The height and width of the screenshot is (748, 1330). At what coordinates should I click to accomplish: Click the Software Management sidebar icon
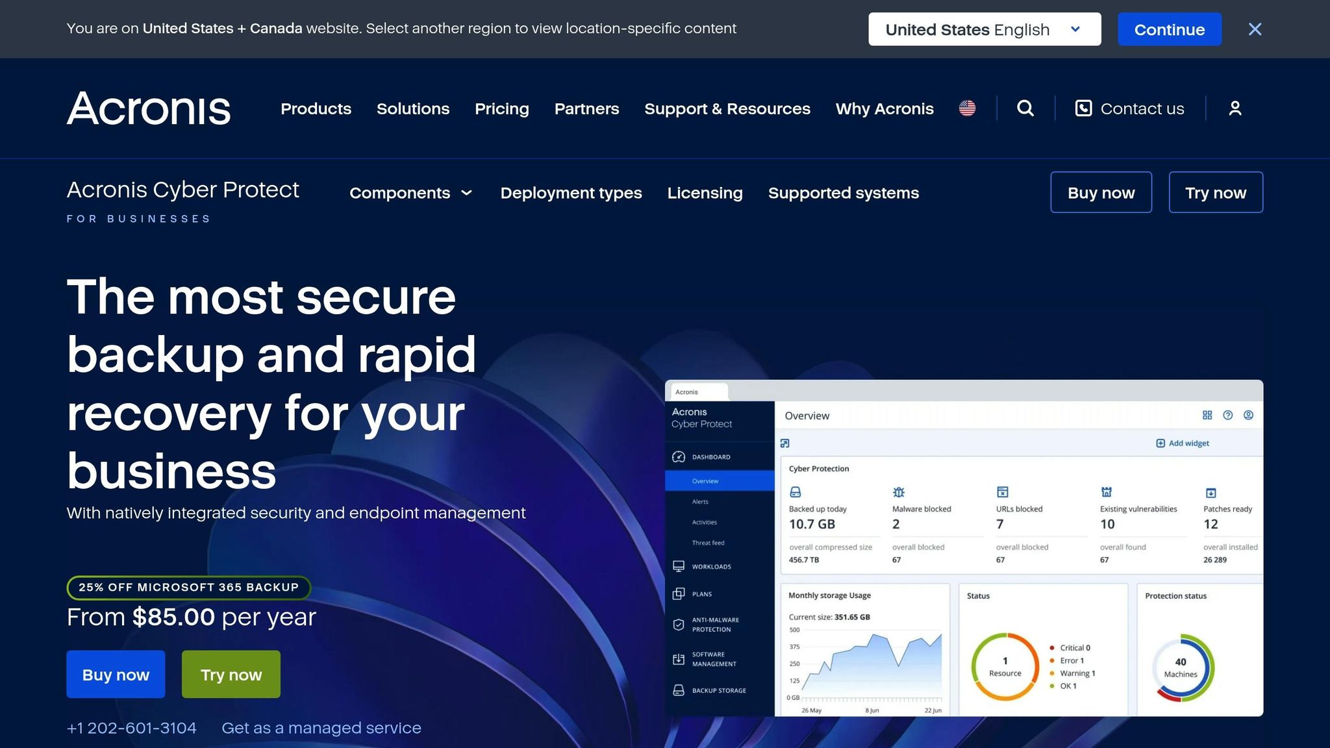(678, 658)
